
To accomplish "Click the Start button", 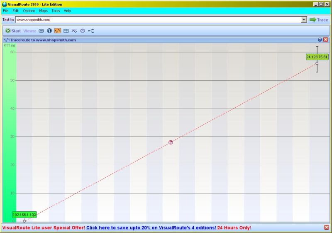I will tap(13, 31).
